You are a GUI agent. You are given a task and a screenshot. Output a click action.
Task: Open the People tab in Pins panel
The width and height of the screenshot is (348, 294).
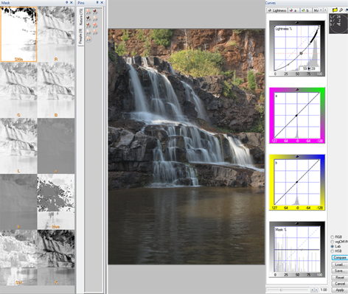click(80, 36)
